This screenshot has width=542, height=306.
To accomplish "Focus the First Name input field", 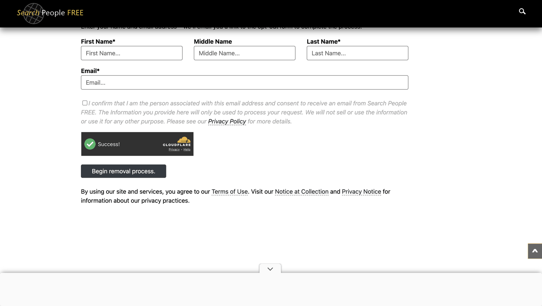I will click(132, 53).
